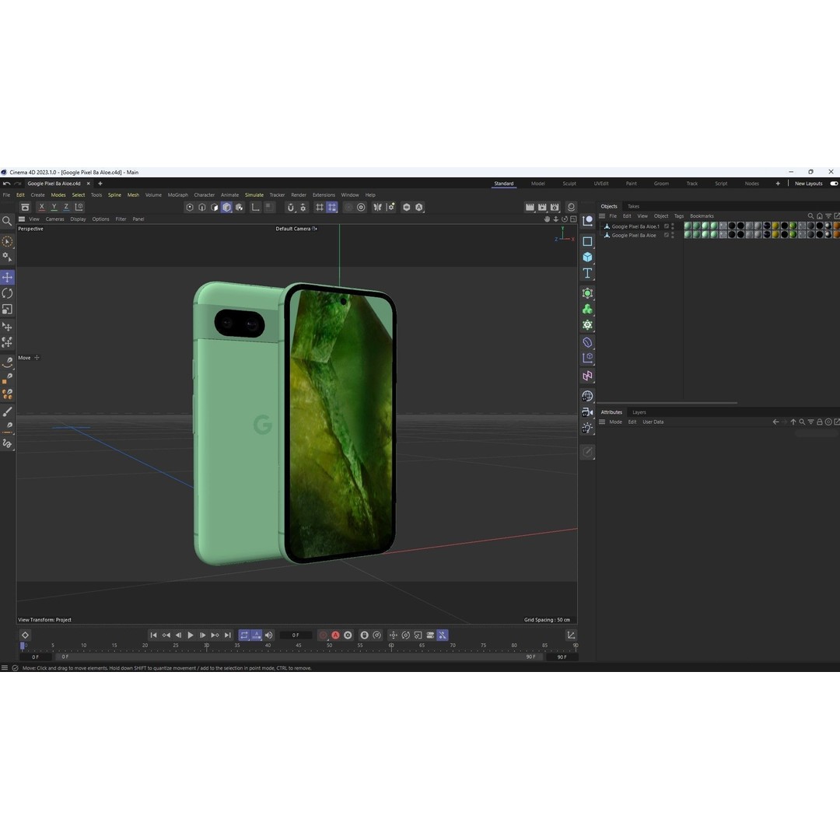This screenshot has width=840, height=840.
Task: Select the Move tool in left toolbar
Action: point(8,277)
